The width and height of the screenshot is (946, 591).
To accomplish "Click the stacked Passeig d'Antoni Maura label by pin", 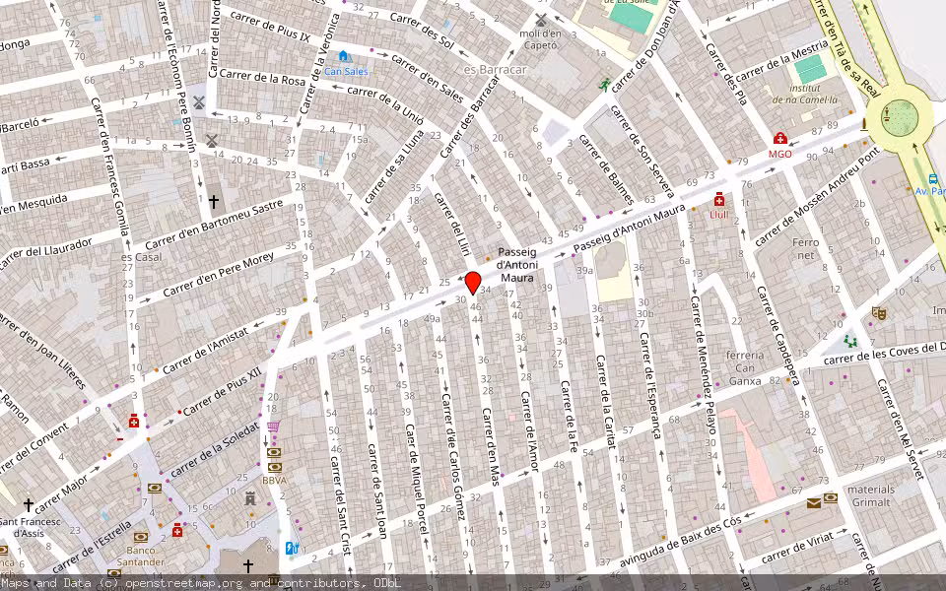I will [x=516, y=265].
